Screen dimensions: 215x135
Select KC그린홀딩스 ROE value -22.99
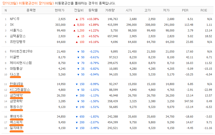pyautogui.click(x=208, y=90)
